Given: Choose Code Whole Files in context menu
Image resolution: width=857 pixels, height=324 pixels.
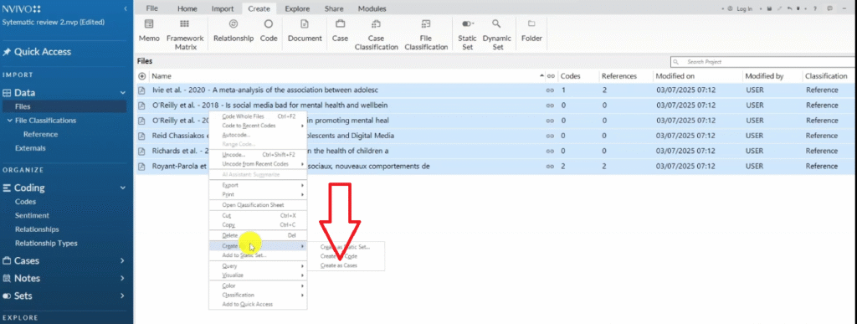Looking at the screenshot, I should [x=258, y=116].
